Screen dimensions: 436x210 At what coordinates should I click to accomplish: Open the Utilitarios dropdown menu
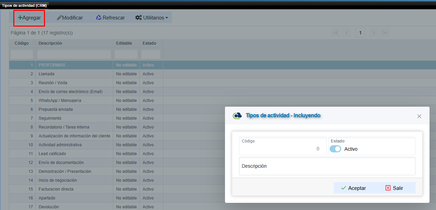click(151, 18)
